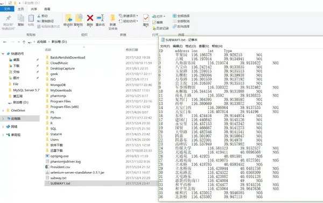Open Notepad's File menu
323x203 pixels.
[x=165, y=46]
